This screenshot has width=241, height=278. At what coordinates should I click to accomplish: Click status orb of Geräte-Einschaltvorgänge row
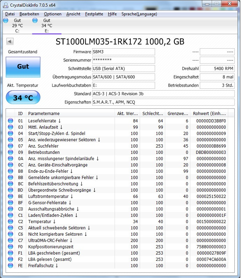click(10, 165)
